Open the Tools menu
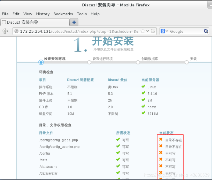The height and width of the screenshot is (180, 212). pyautogui.click(x=82, y=14)
